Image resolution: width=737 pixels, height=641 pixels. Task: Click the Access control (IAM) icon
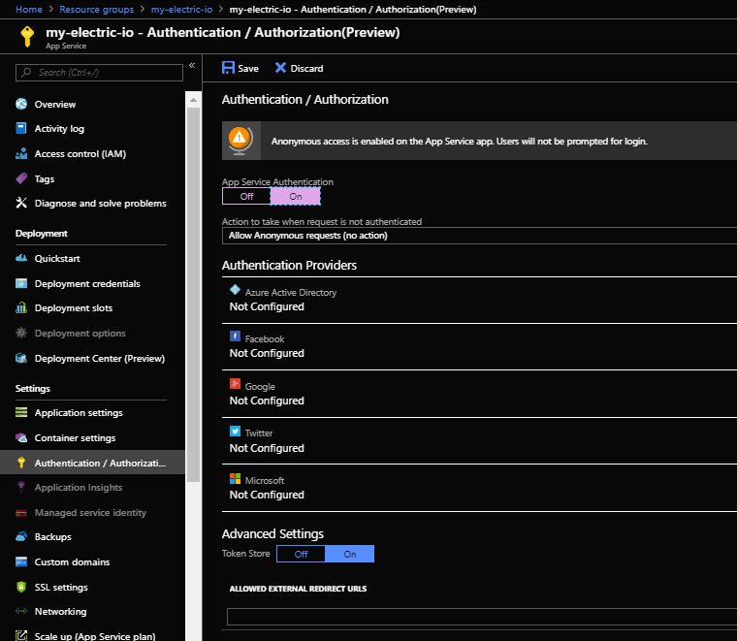pyautogui.click(x=21, y=153)
